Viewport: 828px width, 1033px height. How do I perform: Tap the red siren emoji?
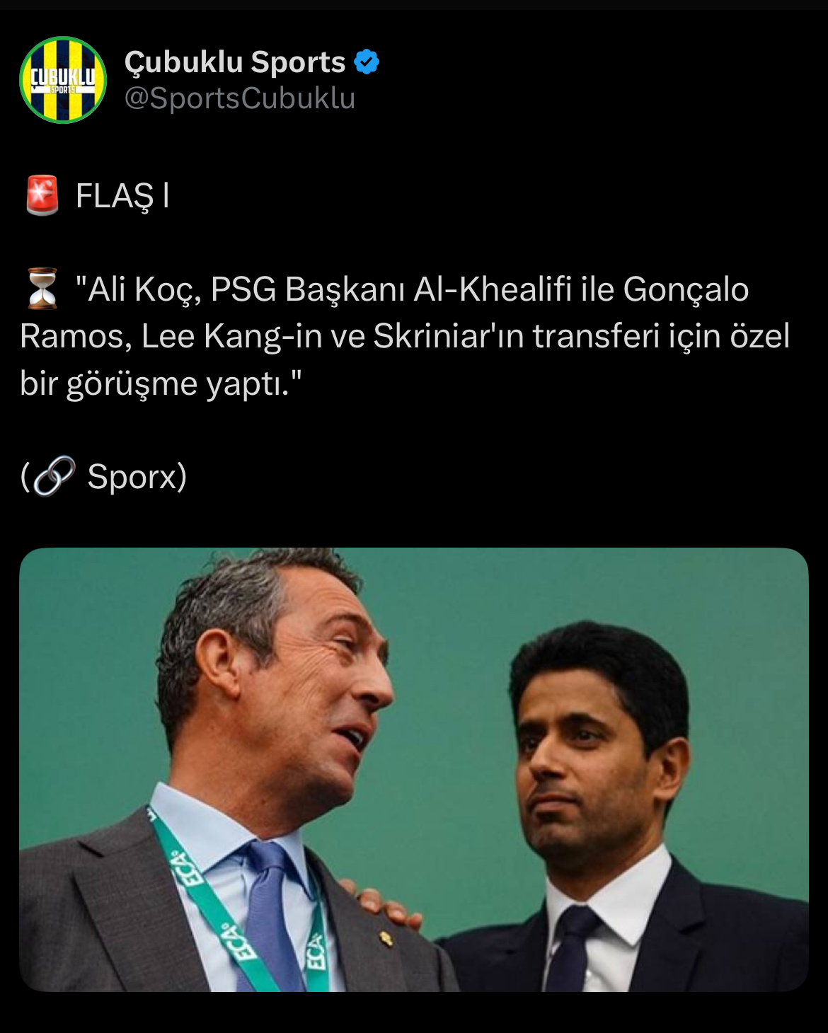pos(42,196)
